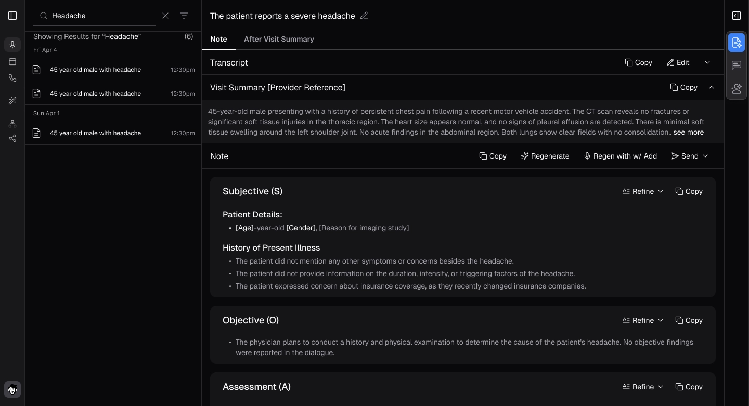This screenshot has width=749, height=406.
Task: Click the Subjective (S) heading
Action: pos(252,191)
